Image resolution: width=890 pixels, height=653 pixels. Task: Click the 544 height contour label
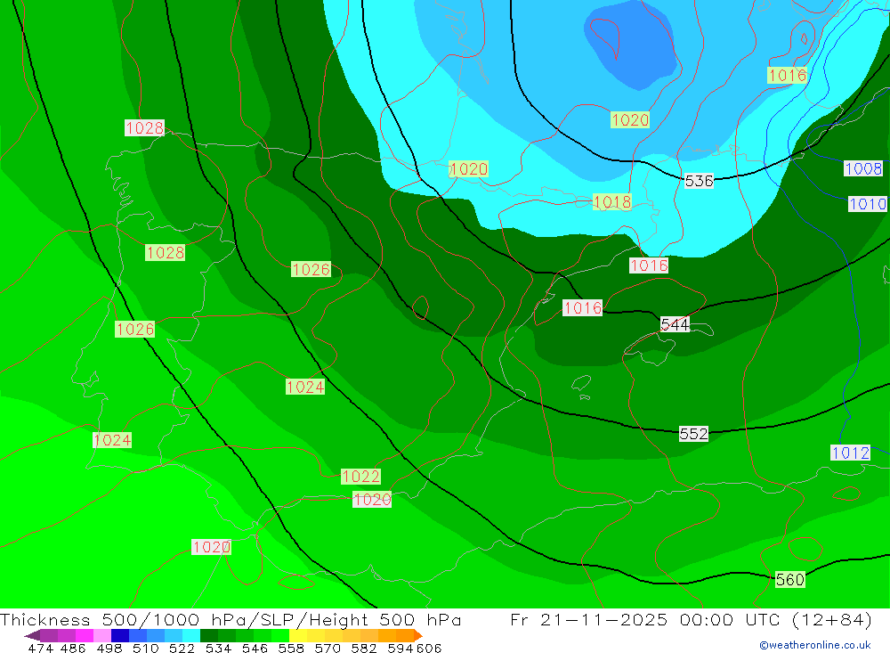pos(675,324)
